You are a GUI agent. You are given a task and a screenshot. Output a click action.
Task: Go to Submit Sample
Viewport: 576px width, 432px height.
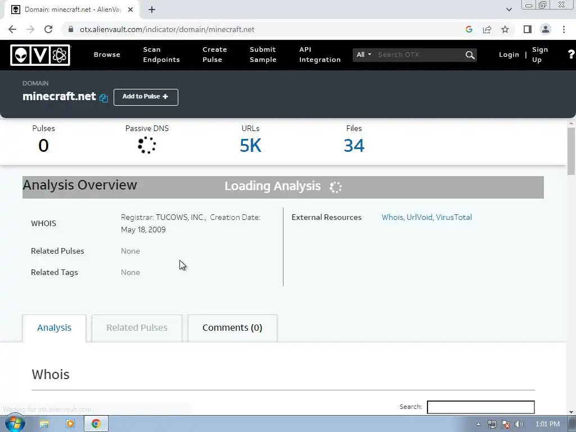tap(263, 55)
